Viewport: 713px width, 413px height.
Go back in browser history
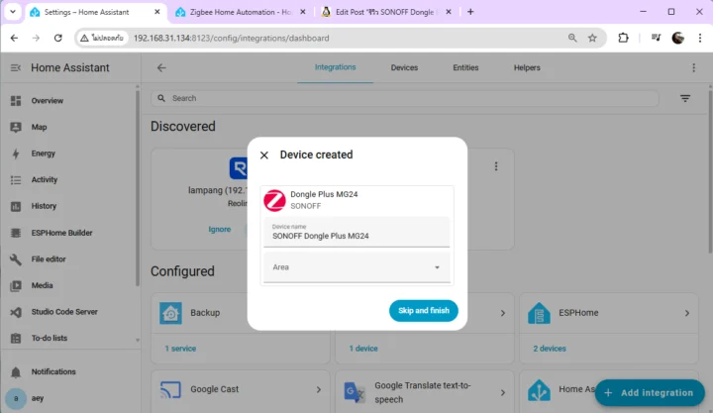click(x=14, y=39)
